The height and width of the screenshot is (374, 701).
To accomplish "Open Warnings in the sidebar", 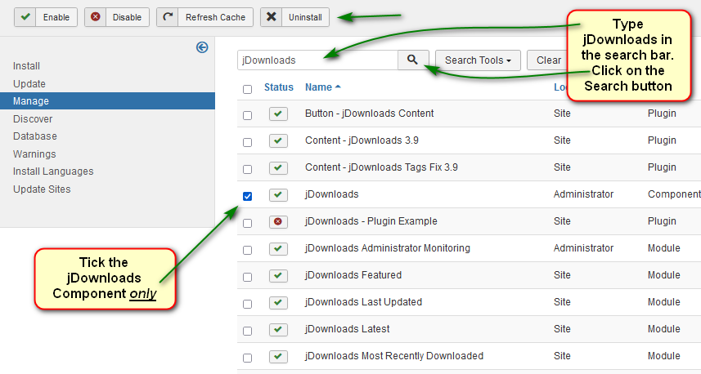I will [x=34, y=154].
